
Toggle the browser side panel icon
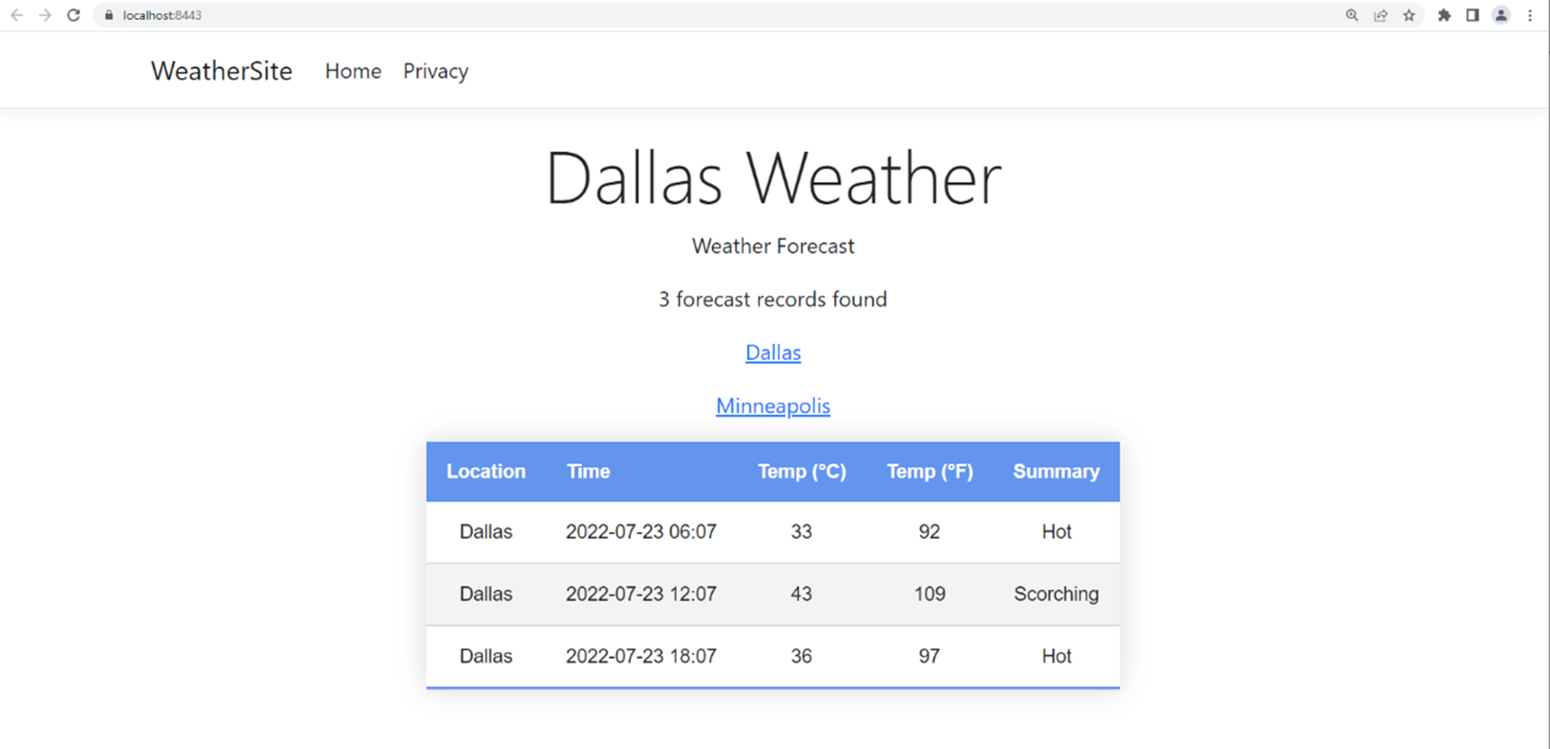tap(1472, 15)
